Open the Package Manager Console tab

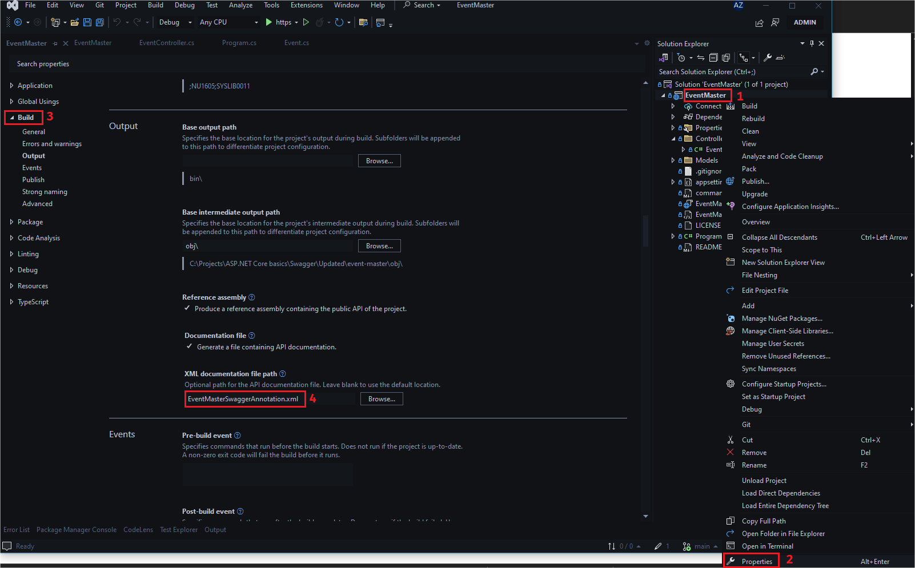click(77, 530)
